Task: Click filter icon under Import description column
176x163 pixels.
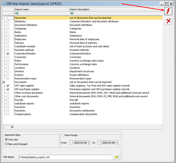Action: click(x=72, y=13)
